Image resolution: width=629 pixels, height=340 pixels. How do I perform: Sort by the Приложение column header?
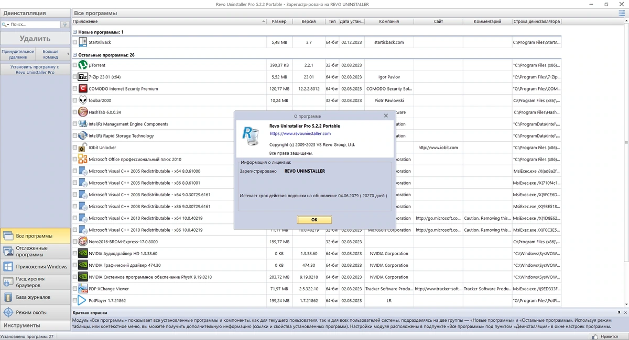[x=169, y=21]
